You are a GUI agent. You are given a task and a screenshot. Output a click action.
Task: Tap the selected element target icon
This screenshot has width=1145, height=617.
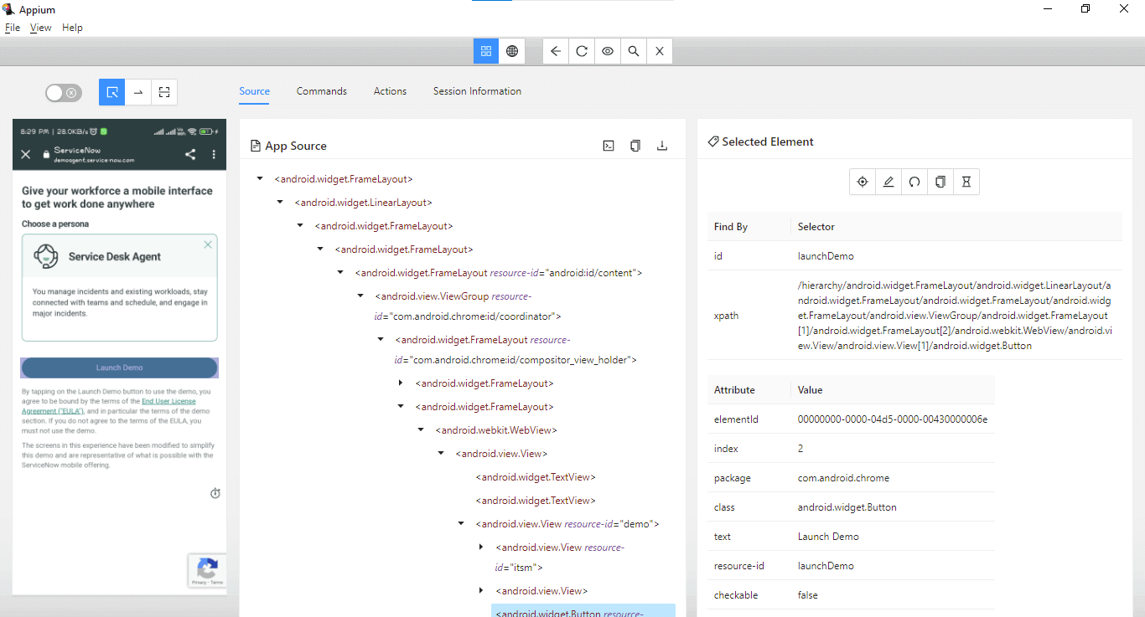click(862, 182)
